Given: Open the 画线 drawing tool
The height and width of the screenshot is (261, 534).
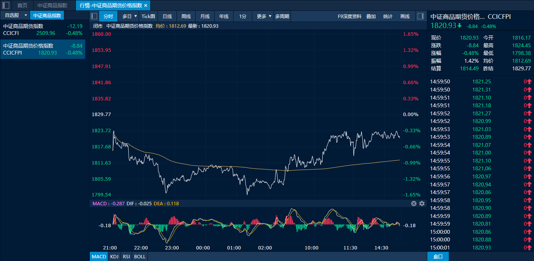Looking at the screenshot, I should 405,16.
